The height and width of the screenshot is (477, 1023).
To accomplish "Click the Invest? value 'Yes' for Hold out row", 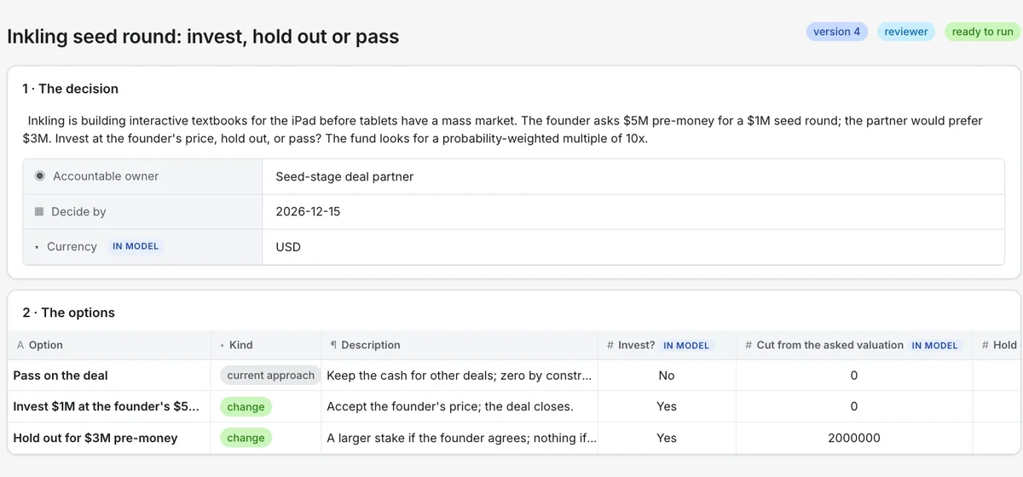I will click(667, 438).
